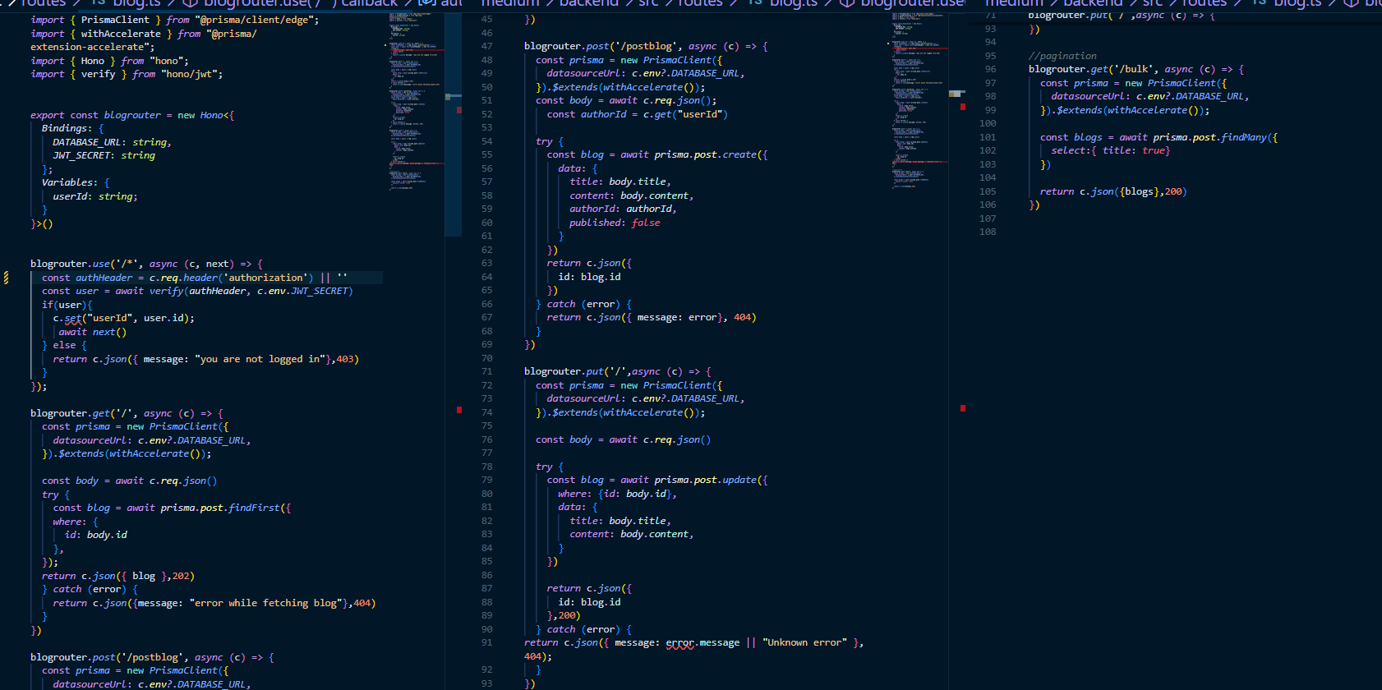Click "Unknown error" string
The width and height of the screenshot is (1382, 690).
point(804,642)
